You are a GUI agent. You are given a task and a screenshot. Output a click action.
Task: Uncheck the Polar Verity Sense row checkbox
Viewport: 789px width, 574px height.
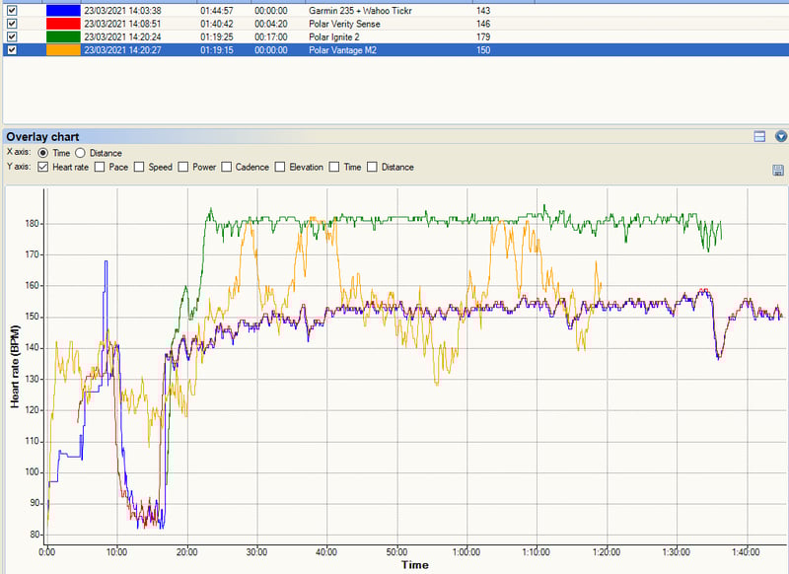(12, 23)
